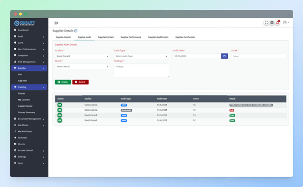Open the user avatar menu

(286, 23)
